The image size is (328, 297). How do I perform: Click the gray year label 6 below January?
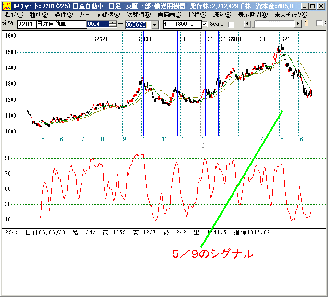click(x=203, y=146)
